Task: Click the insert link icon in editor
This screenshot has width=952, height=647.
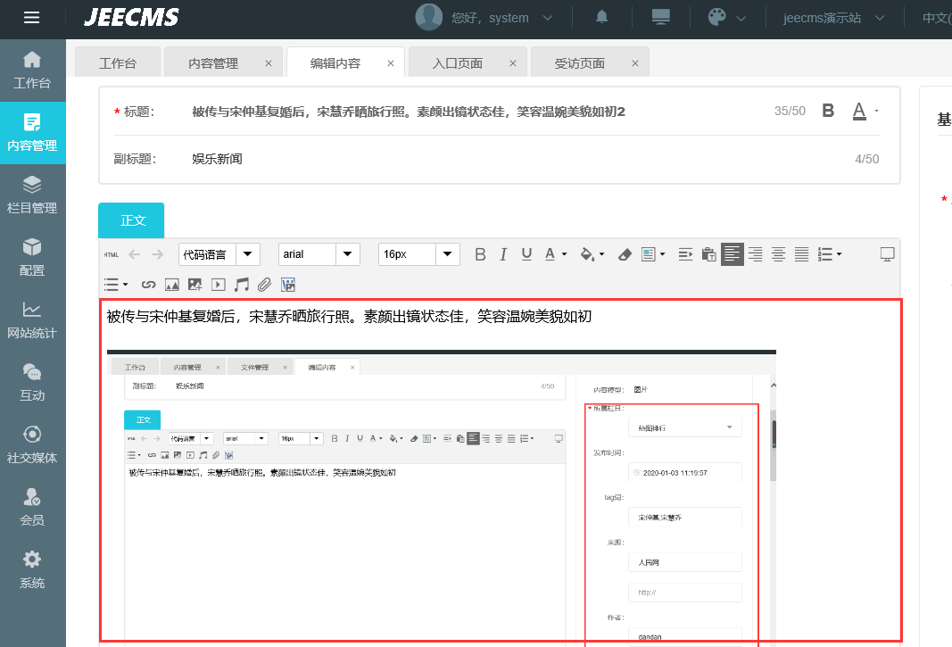Action: point(149,285)
